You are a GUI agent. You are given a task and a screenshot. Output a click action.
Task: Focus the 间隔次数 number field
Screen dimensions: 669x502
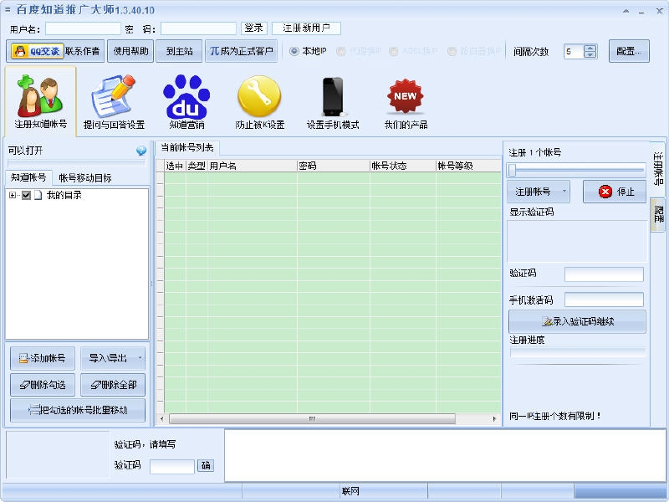point(574,51)
